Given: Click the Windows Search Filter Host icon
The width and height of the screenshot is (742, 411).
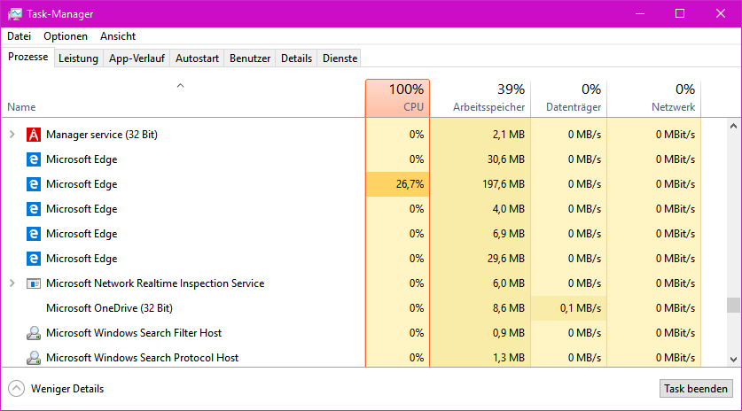Looking at the screenshot, I should point(33,333).
